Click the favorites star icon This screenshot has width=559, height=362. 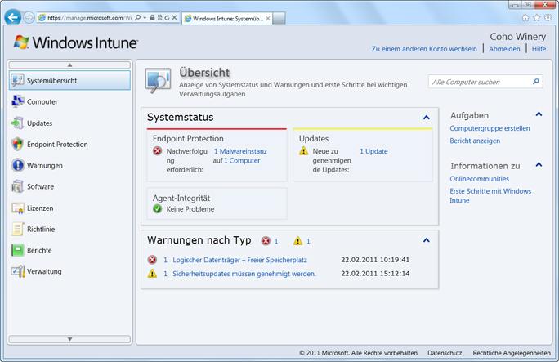tap(537, 17)
